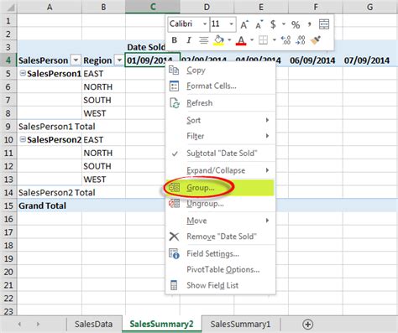Open the fill color dropdown arrow
This screenshot has height=333, width=398.
[229, 40]
